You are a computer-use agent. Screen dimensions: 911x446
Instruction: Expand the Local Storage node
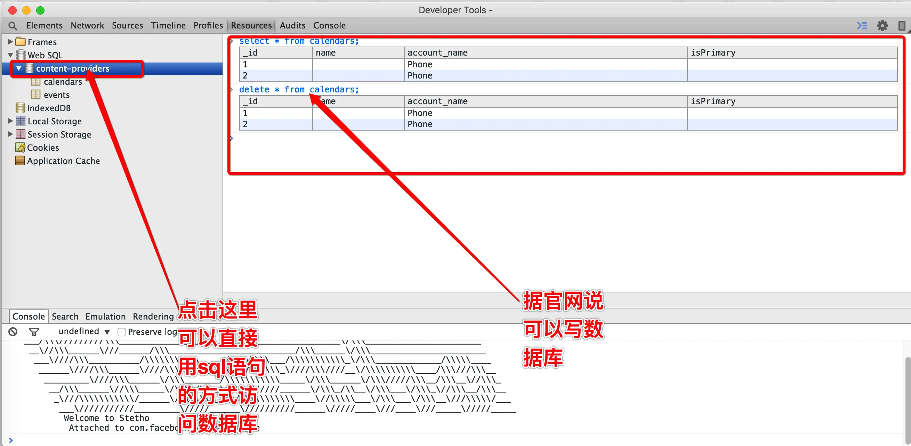[x=10, y=121]
